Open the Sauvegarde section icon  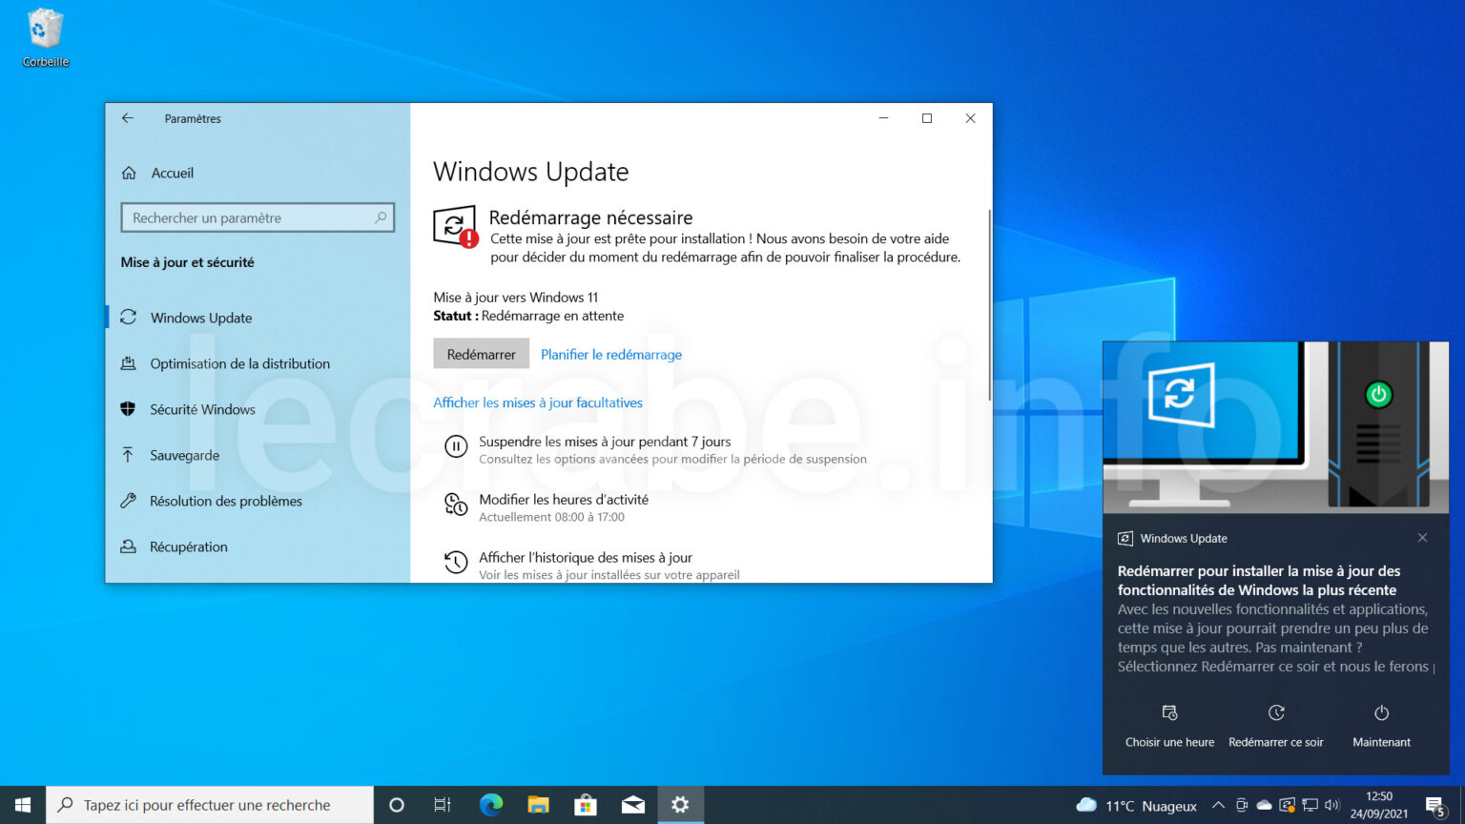coord(130,455)
